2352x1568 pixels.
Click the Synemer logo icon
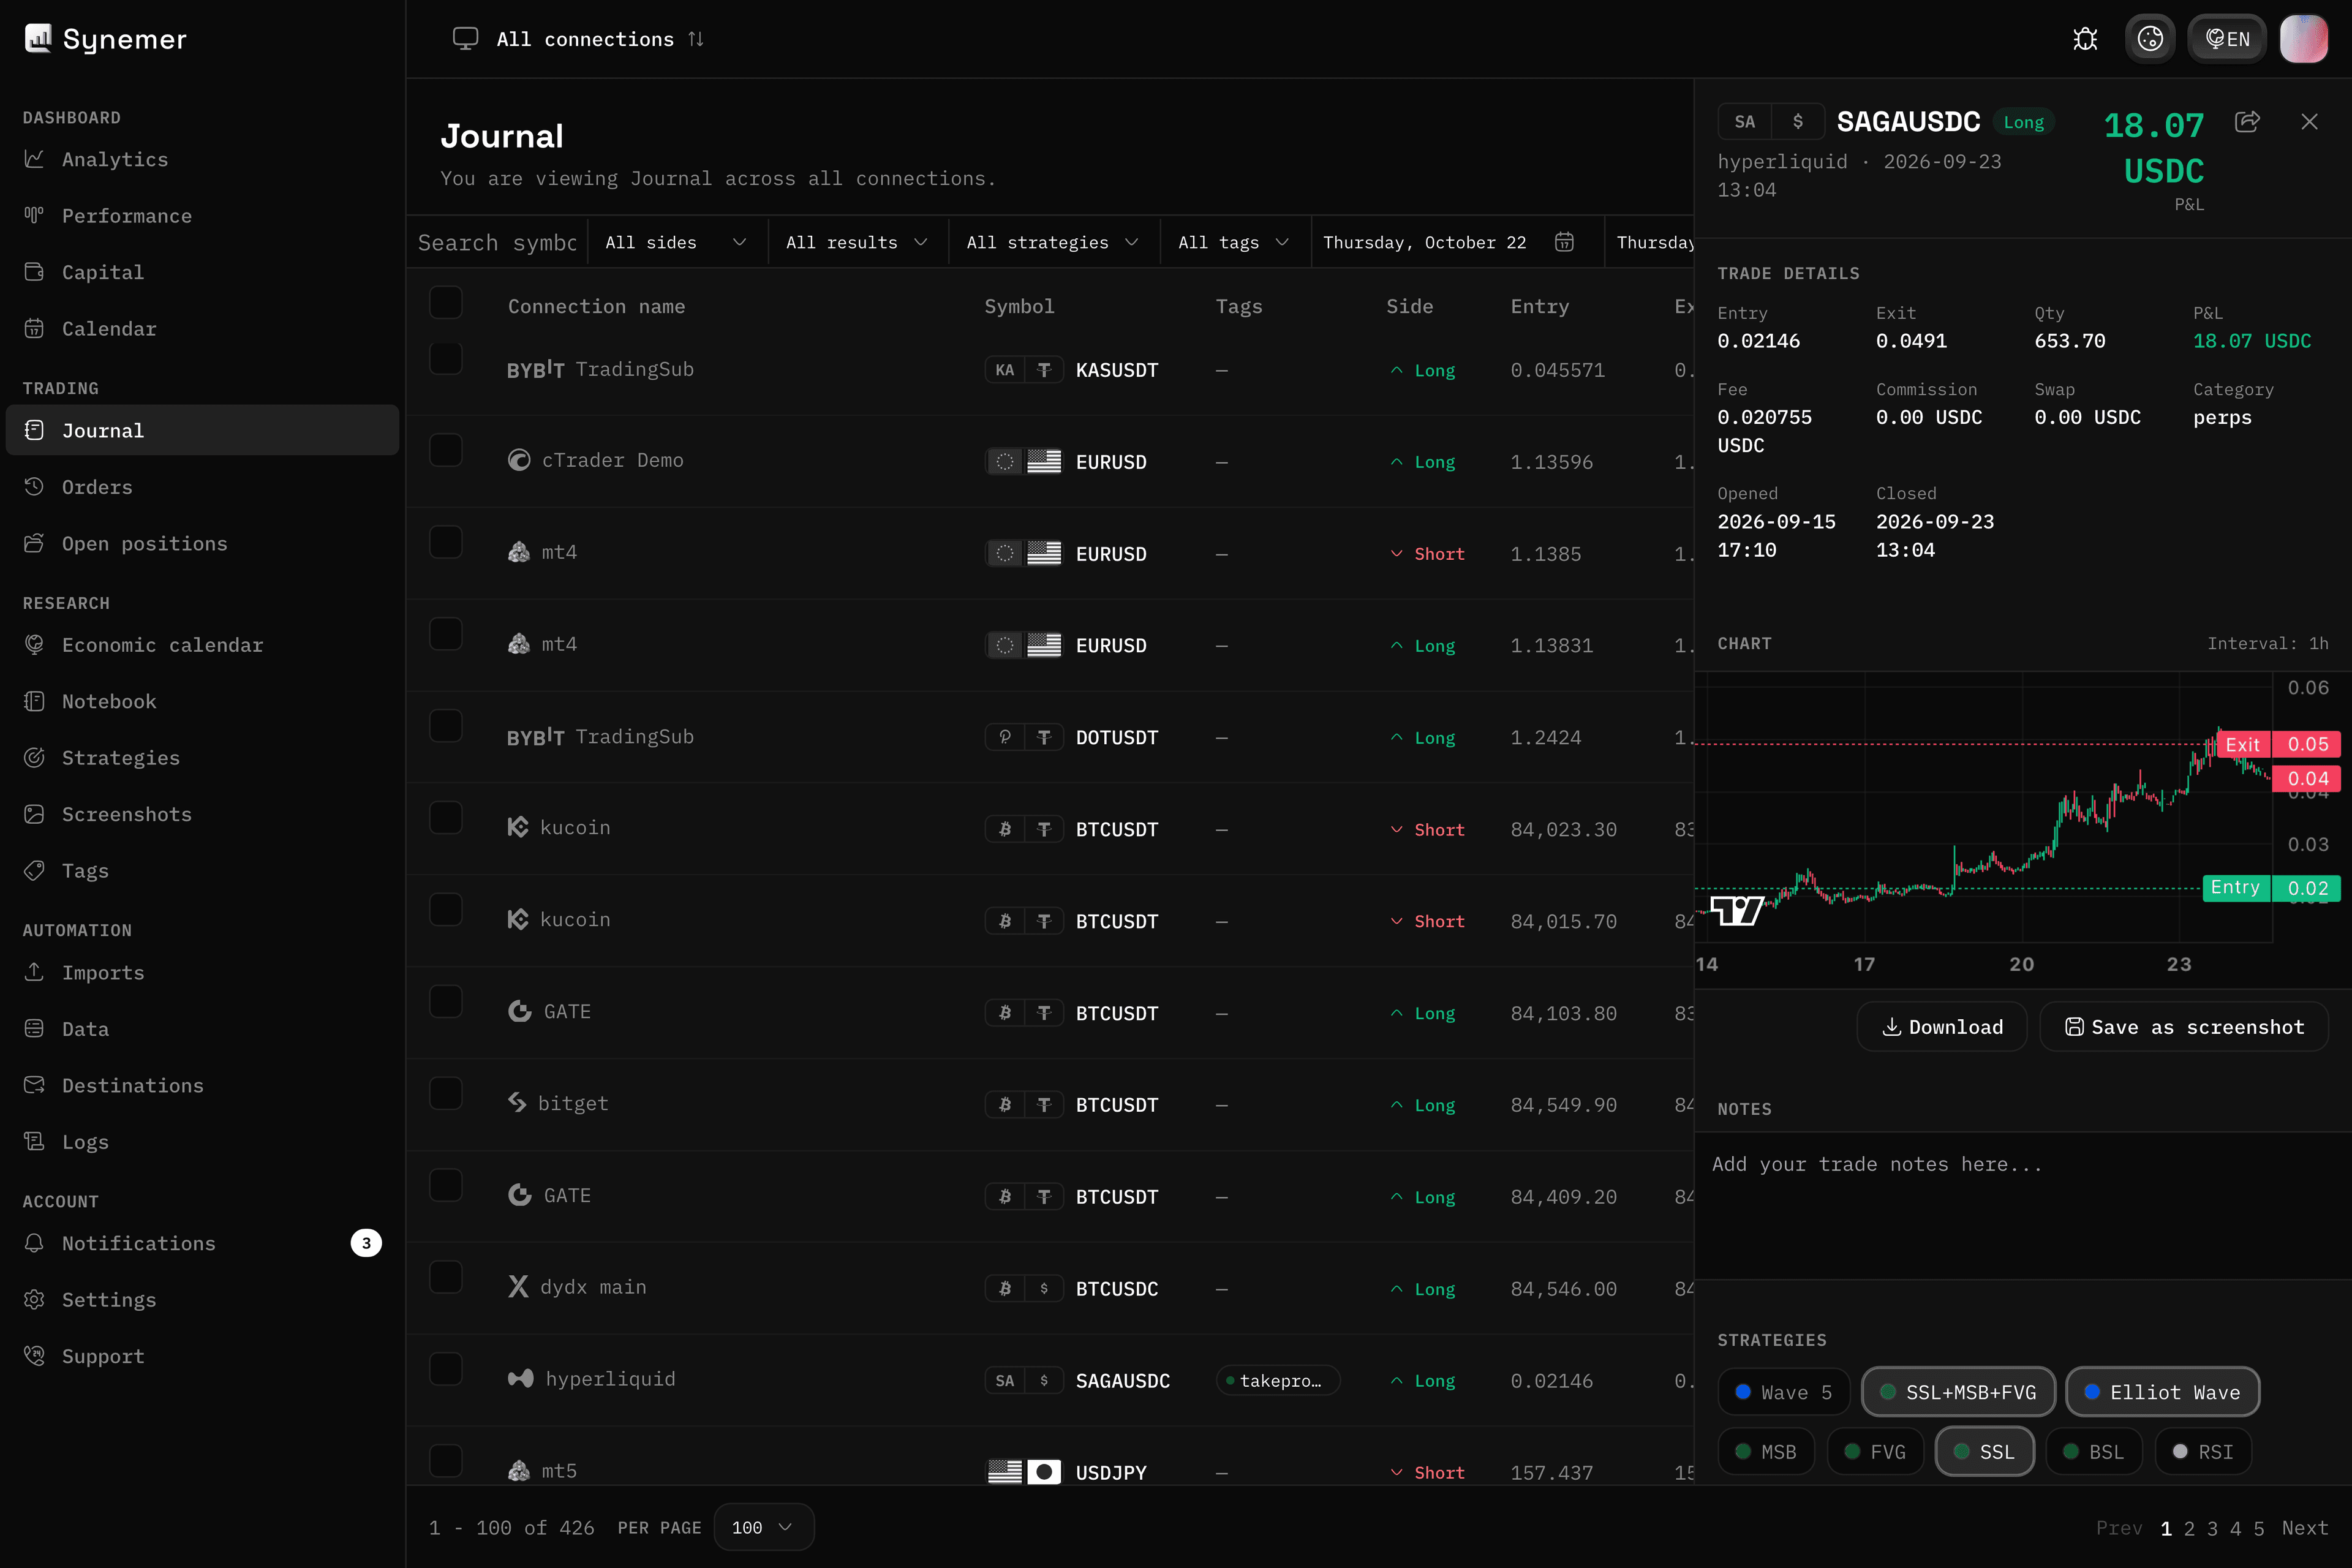pos(38,38)
